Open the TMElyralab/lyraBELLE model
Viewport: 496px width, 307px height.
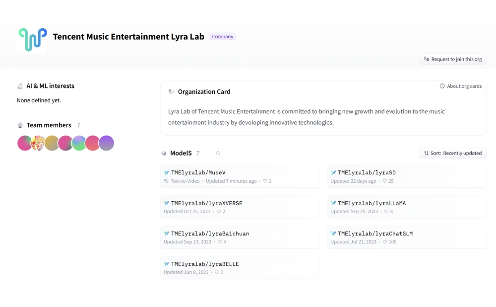pos(240,268)
